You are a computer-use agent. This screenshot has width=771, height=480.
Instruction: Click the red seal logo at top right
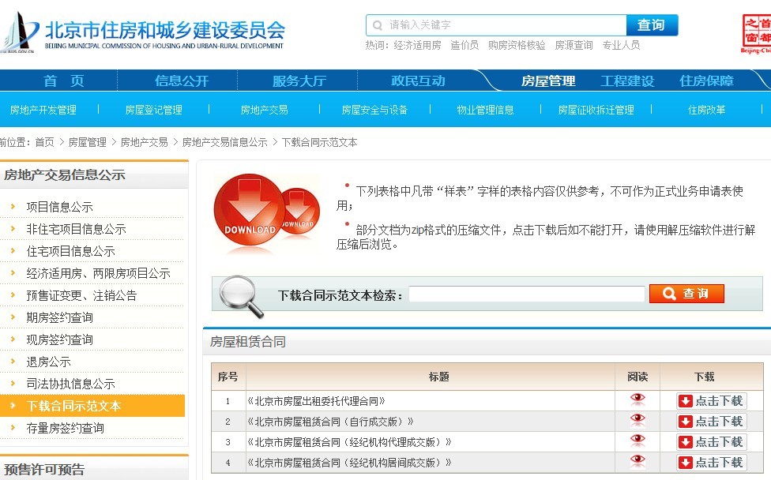click(x=755, y=33)
